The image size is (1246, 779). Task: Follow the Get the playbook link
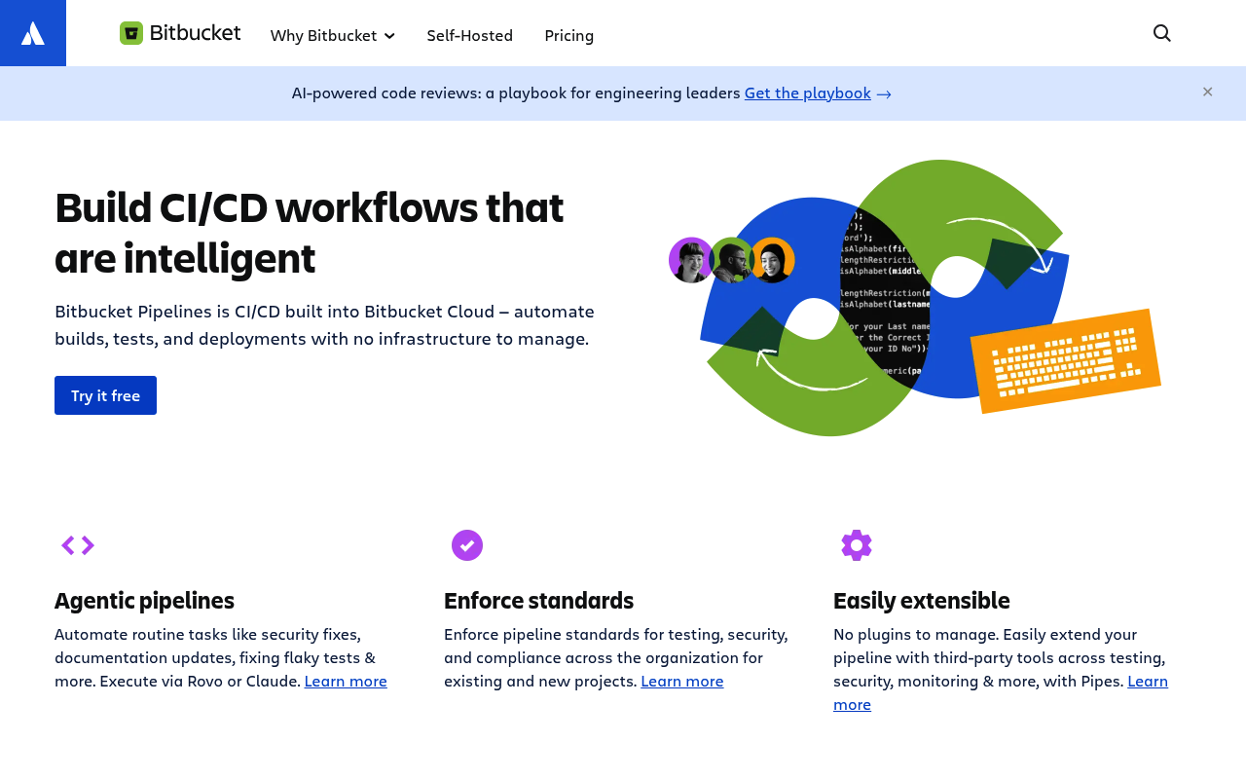808,93
